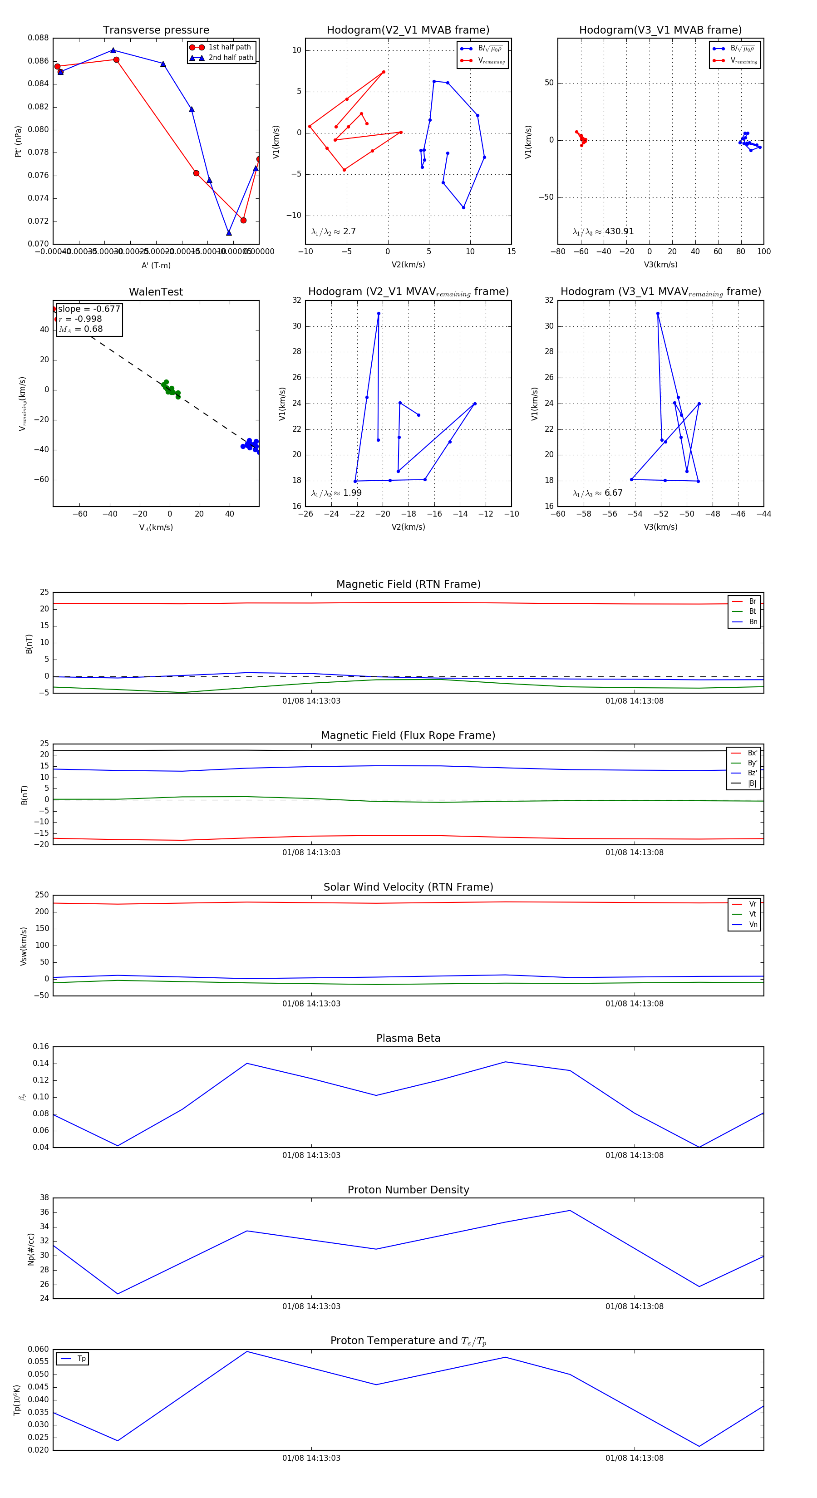
Task: Click the Np(#/cc) y-axis label
Action: point(31,1249)
